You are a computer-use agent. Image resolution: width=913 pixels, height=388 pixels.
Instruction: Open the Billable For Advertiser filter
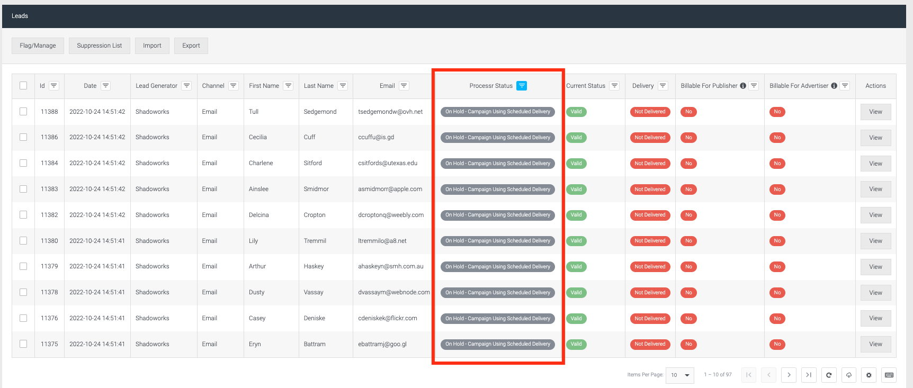(x=845, y=86)
